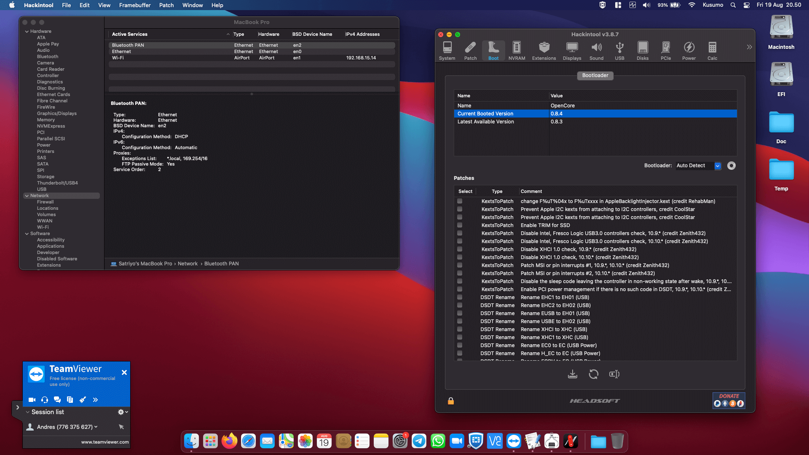
Task: Open the TeamViewer chat icon
Action: [x=57, y=400]
